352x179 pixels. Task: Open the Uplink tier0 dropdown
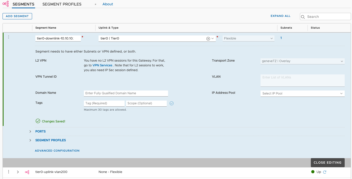[213, 38]
